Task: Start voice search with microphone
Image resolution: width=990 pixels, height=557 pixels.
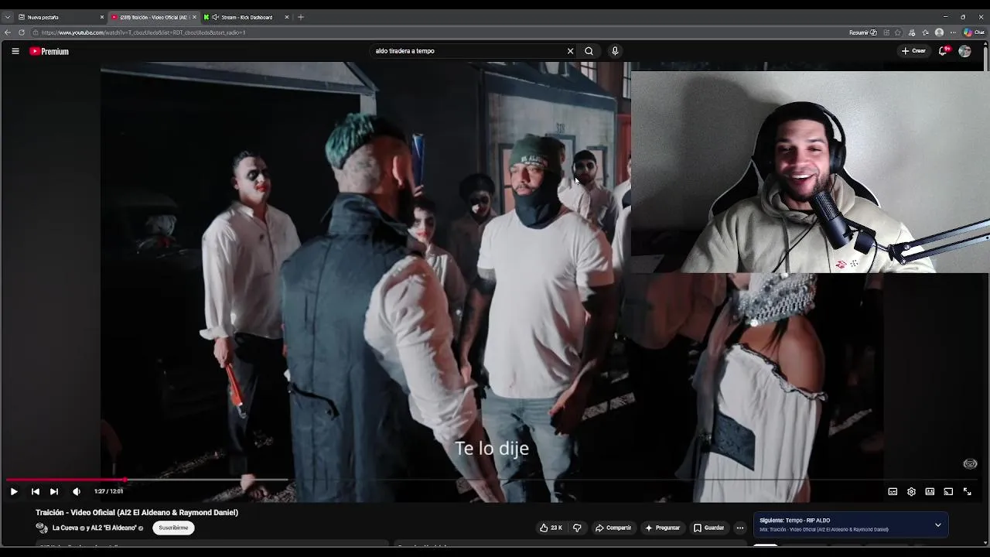Action: [615, 51]
